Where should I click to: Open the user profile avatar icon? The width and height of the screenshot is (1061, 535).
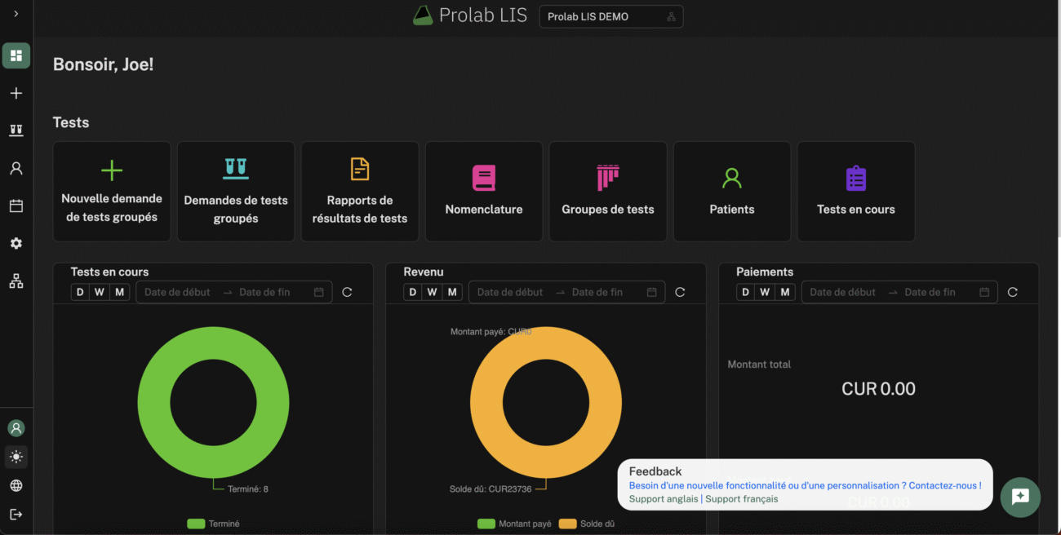pos(16,428)
